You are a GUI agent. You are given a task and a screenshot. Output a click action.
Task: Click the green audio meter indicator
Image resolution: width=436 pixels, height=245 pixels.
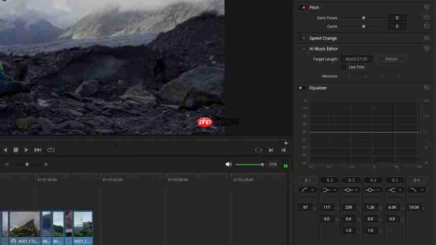pyautogui.click(x=285, y=165)
